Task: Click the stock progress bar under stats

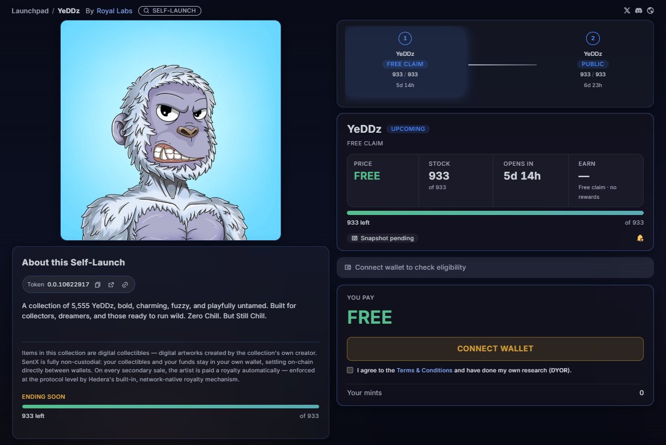Action: pyautogui.click(x=495, y=213)
